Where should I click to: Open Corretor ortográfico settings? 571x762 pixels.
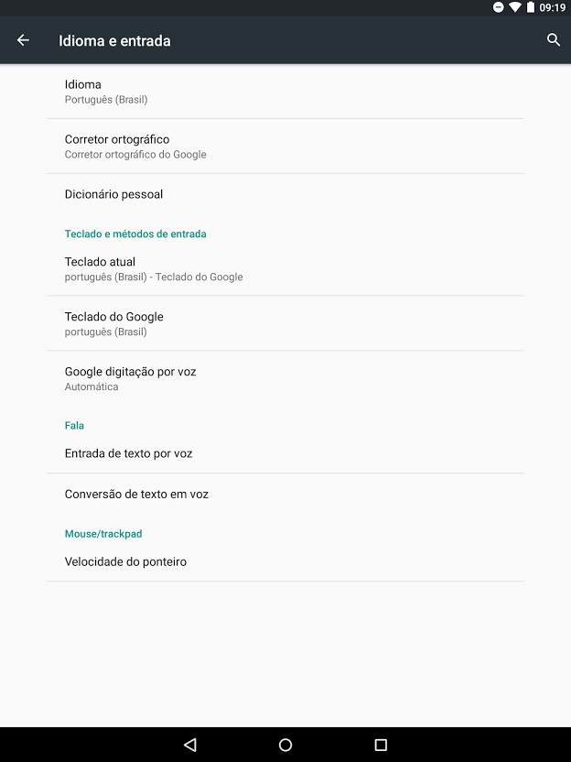[285, 147]
